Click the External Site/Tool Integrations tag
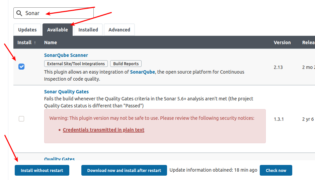315x180 pixels. tap(76, 64)
